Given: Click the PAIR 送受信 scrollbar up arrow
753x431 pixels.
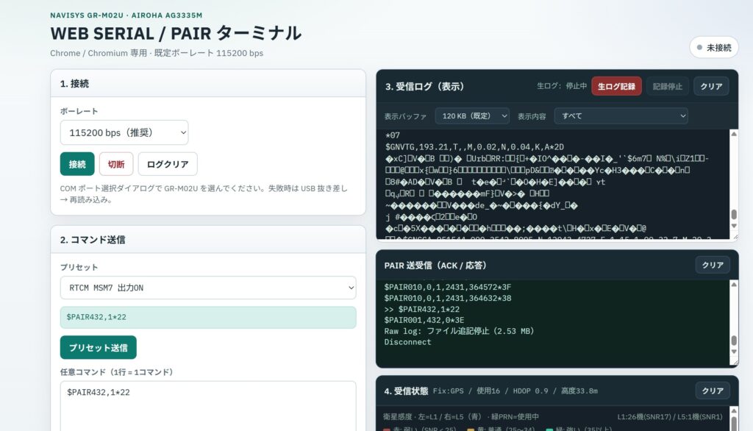Looking at the screenshot, I should point(734,285).
